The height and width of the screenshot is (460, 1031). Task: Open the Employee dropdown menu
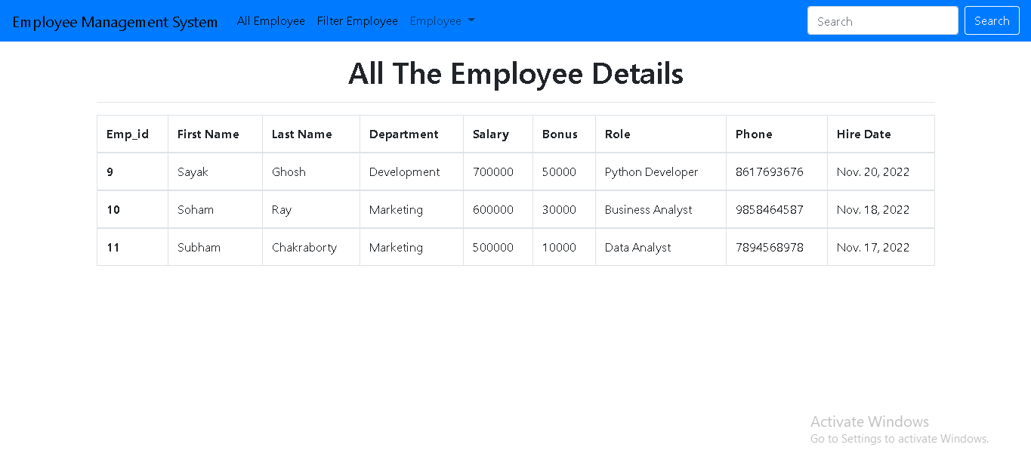[442, 21]
